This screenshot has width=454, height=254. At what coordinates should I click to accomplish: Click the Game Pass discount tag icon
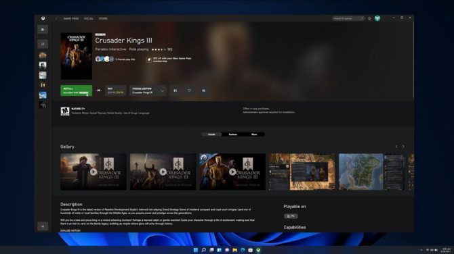click(149, 59)
